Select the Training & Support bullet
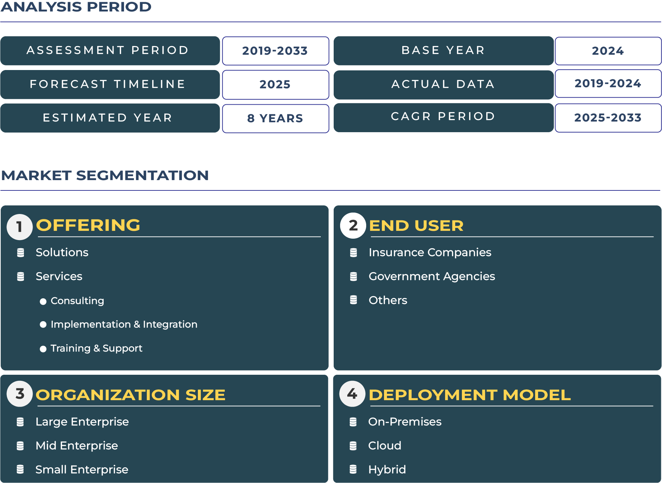Image resolution: width=662 pixels, height=483 pixels. tap(43, 349)
